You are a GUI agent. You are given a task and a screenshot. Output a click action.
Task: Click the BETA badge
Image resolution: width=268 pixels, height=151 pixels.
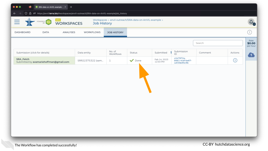point(58,20)
